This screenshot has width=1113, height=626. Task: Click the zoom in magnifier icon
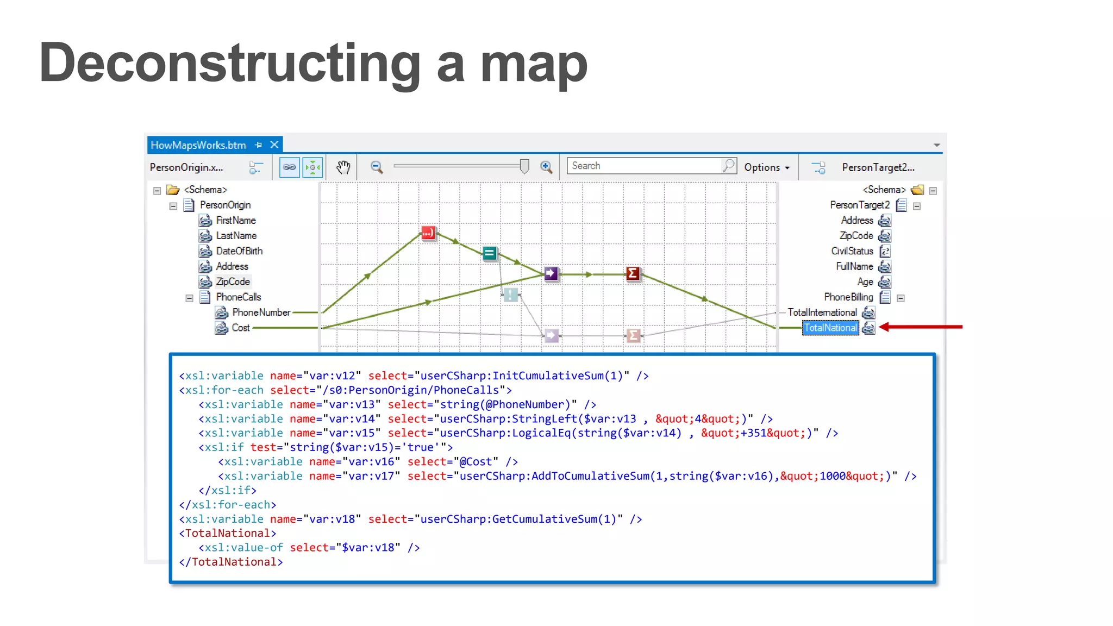(x=546, y=167)
